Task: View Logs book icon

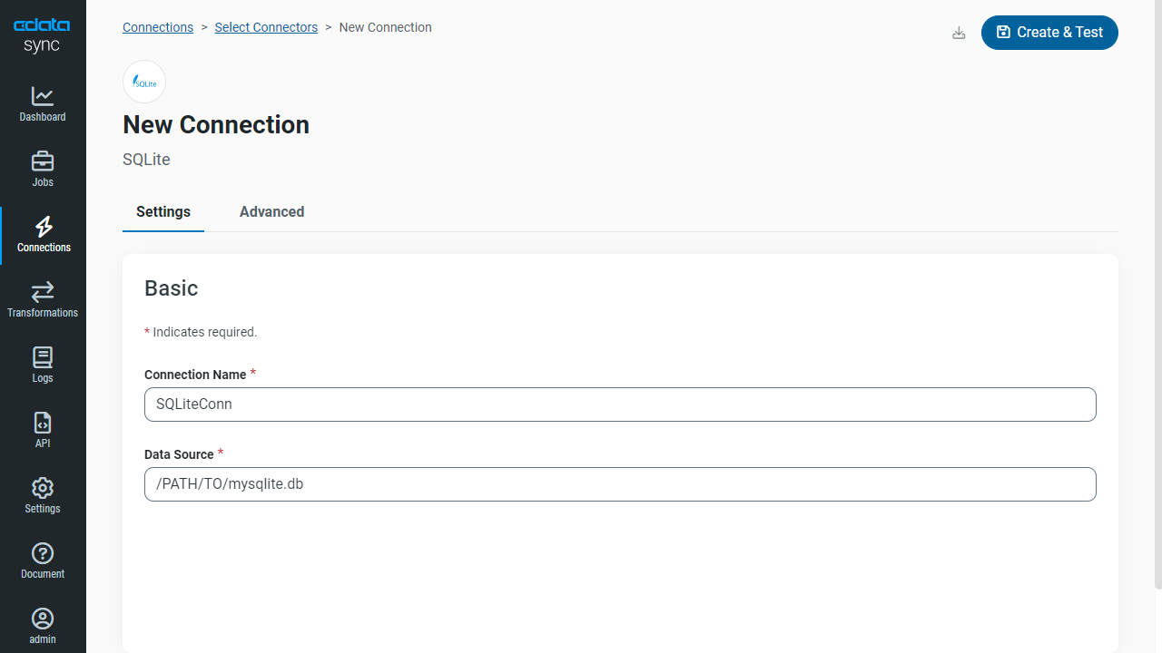Action: [x=43, y=357]
